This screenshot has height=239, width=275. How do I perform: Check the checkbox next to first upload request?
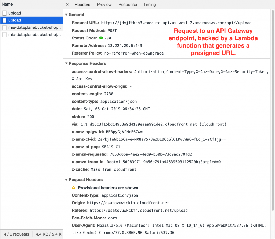[x=4, y=13]
